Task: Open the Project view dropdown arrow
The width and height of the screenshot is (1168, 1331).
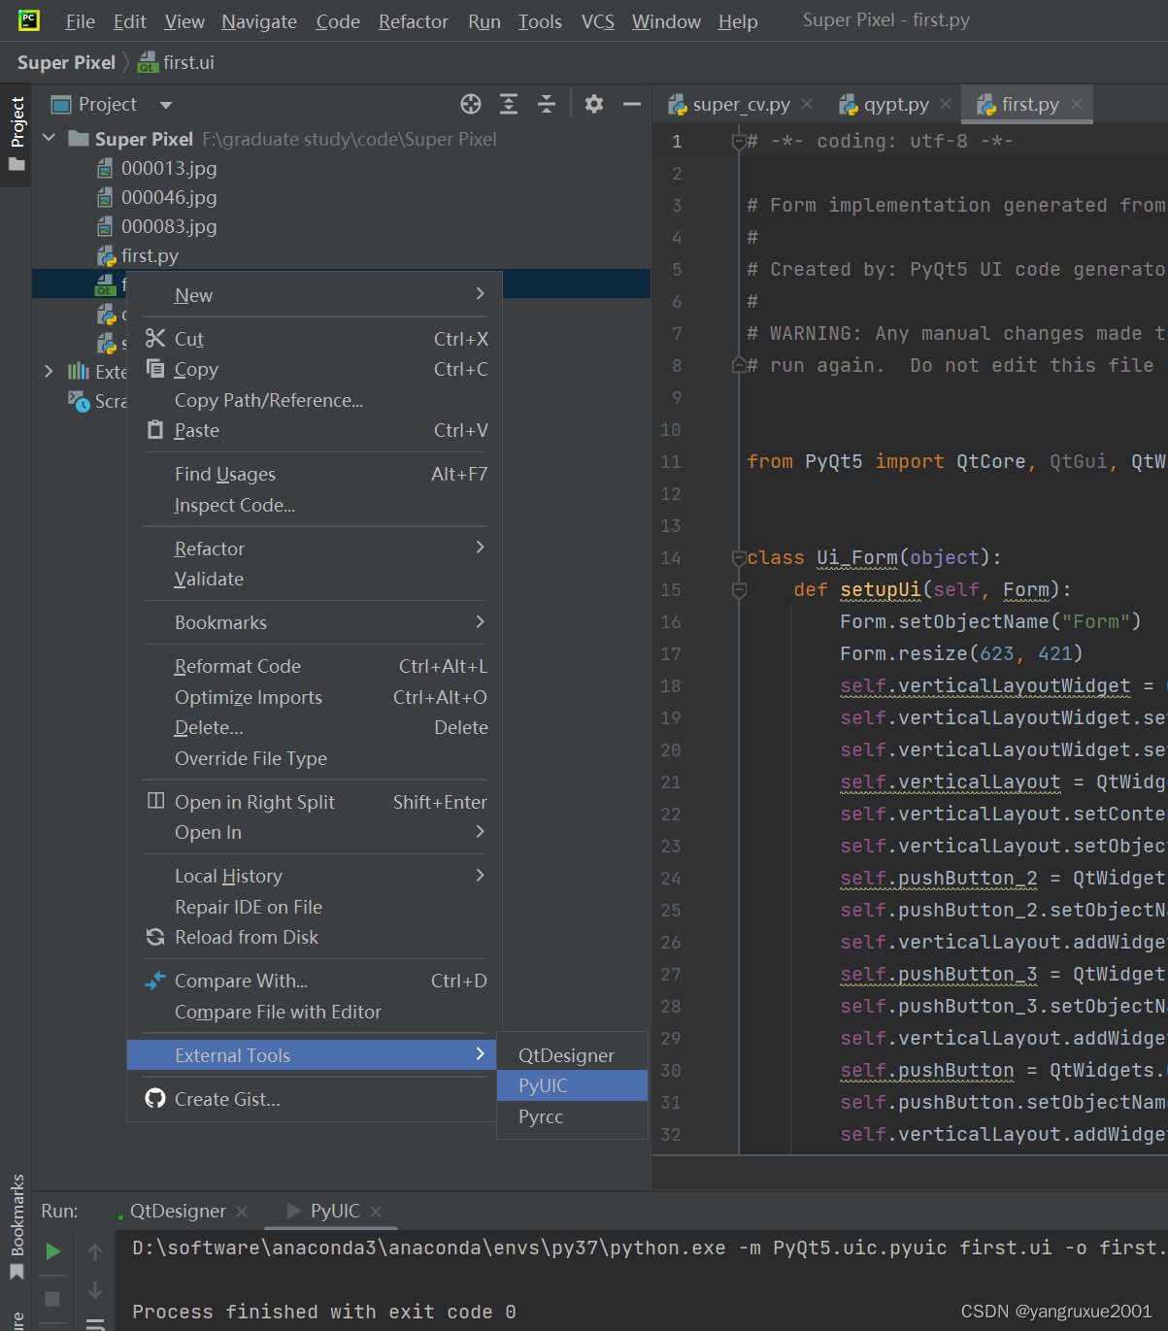Action: point(166,105)
